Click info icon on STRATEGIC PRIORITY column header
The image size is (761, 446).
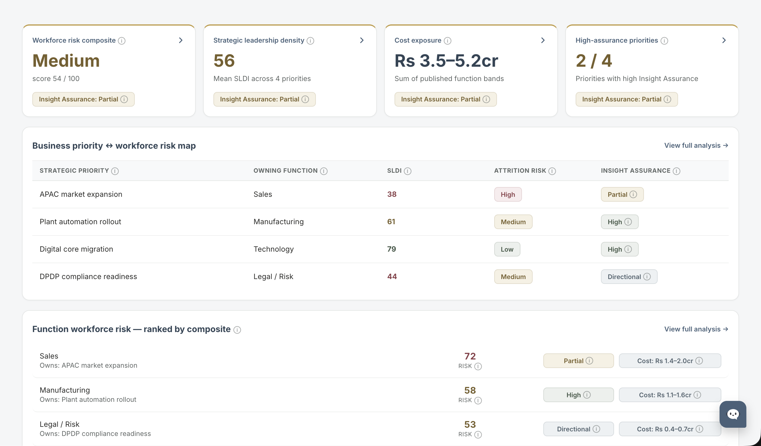(115, 171)
